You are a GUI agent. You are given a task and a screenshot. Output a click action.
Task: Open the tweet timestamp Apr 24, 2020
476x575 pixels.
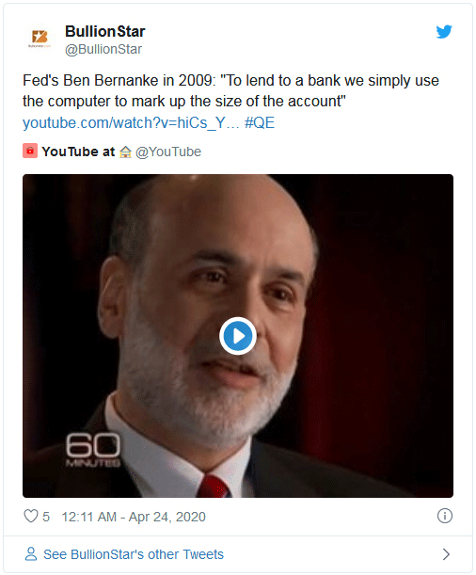[x=134, y=517]
